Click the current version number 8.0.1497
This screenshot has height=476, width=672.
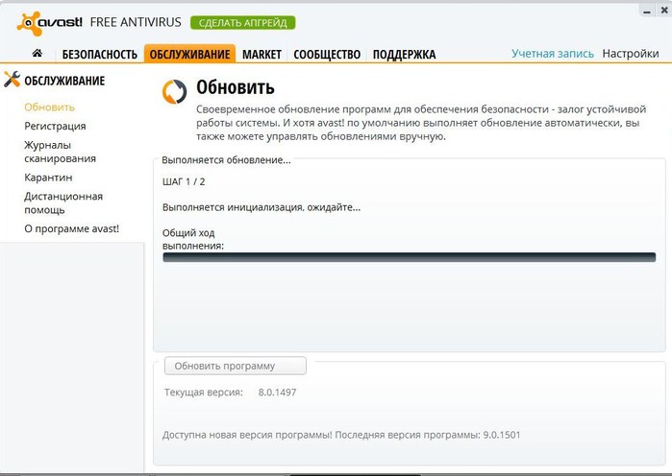point(277,393)
